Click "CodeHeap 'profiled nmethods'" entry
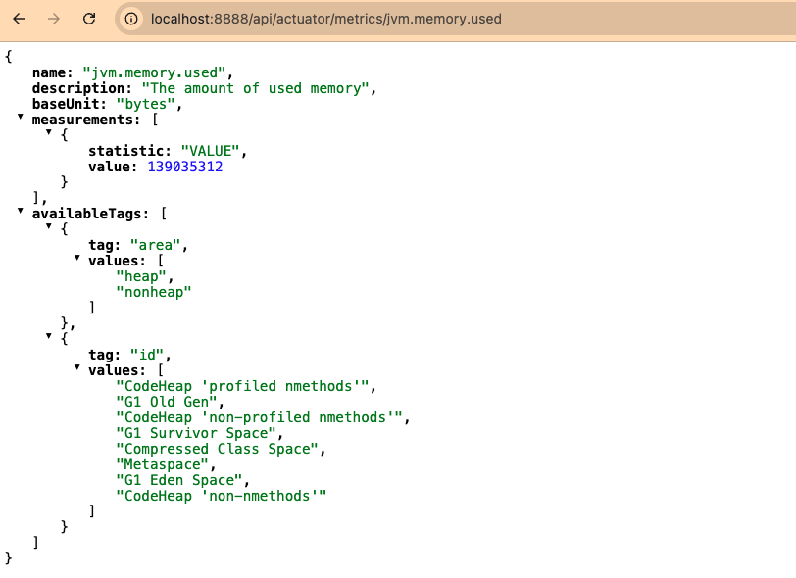Viewport: 796px width, 578px height. click(x=243, y=386)
